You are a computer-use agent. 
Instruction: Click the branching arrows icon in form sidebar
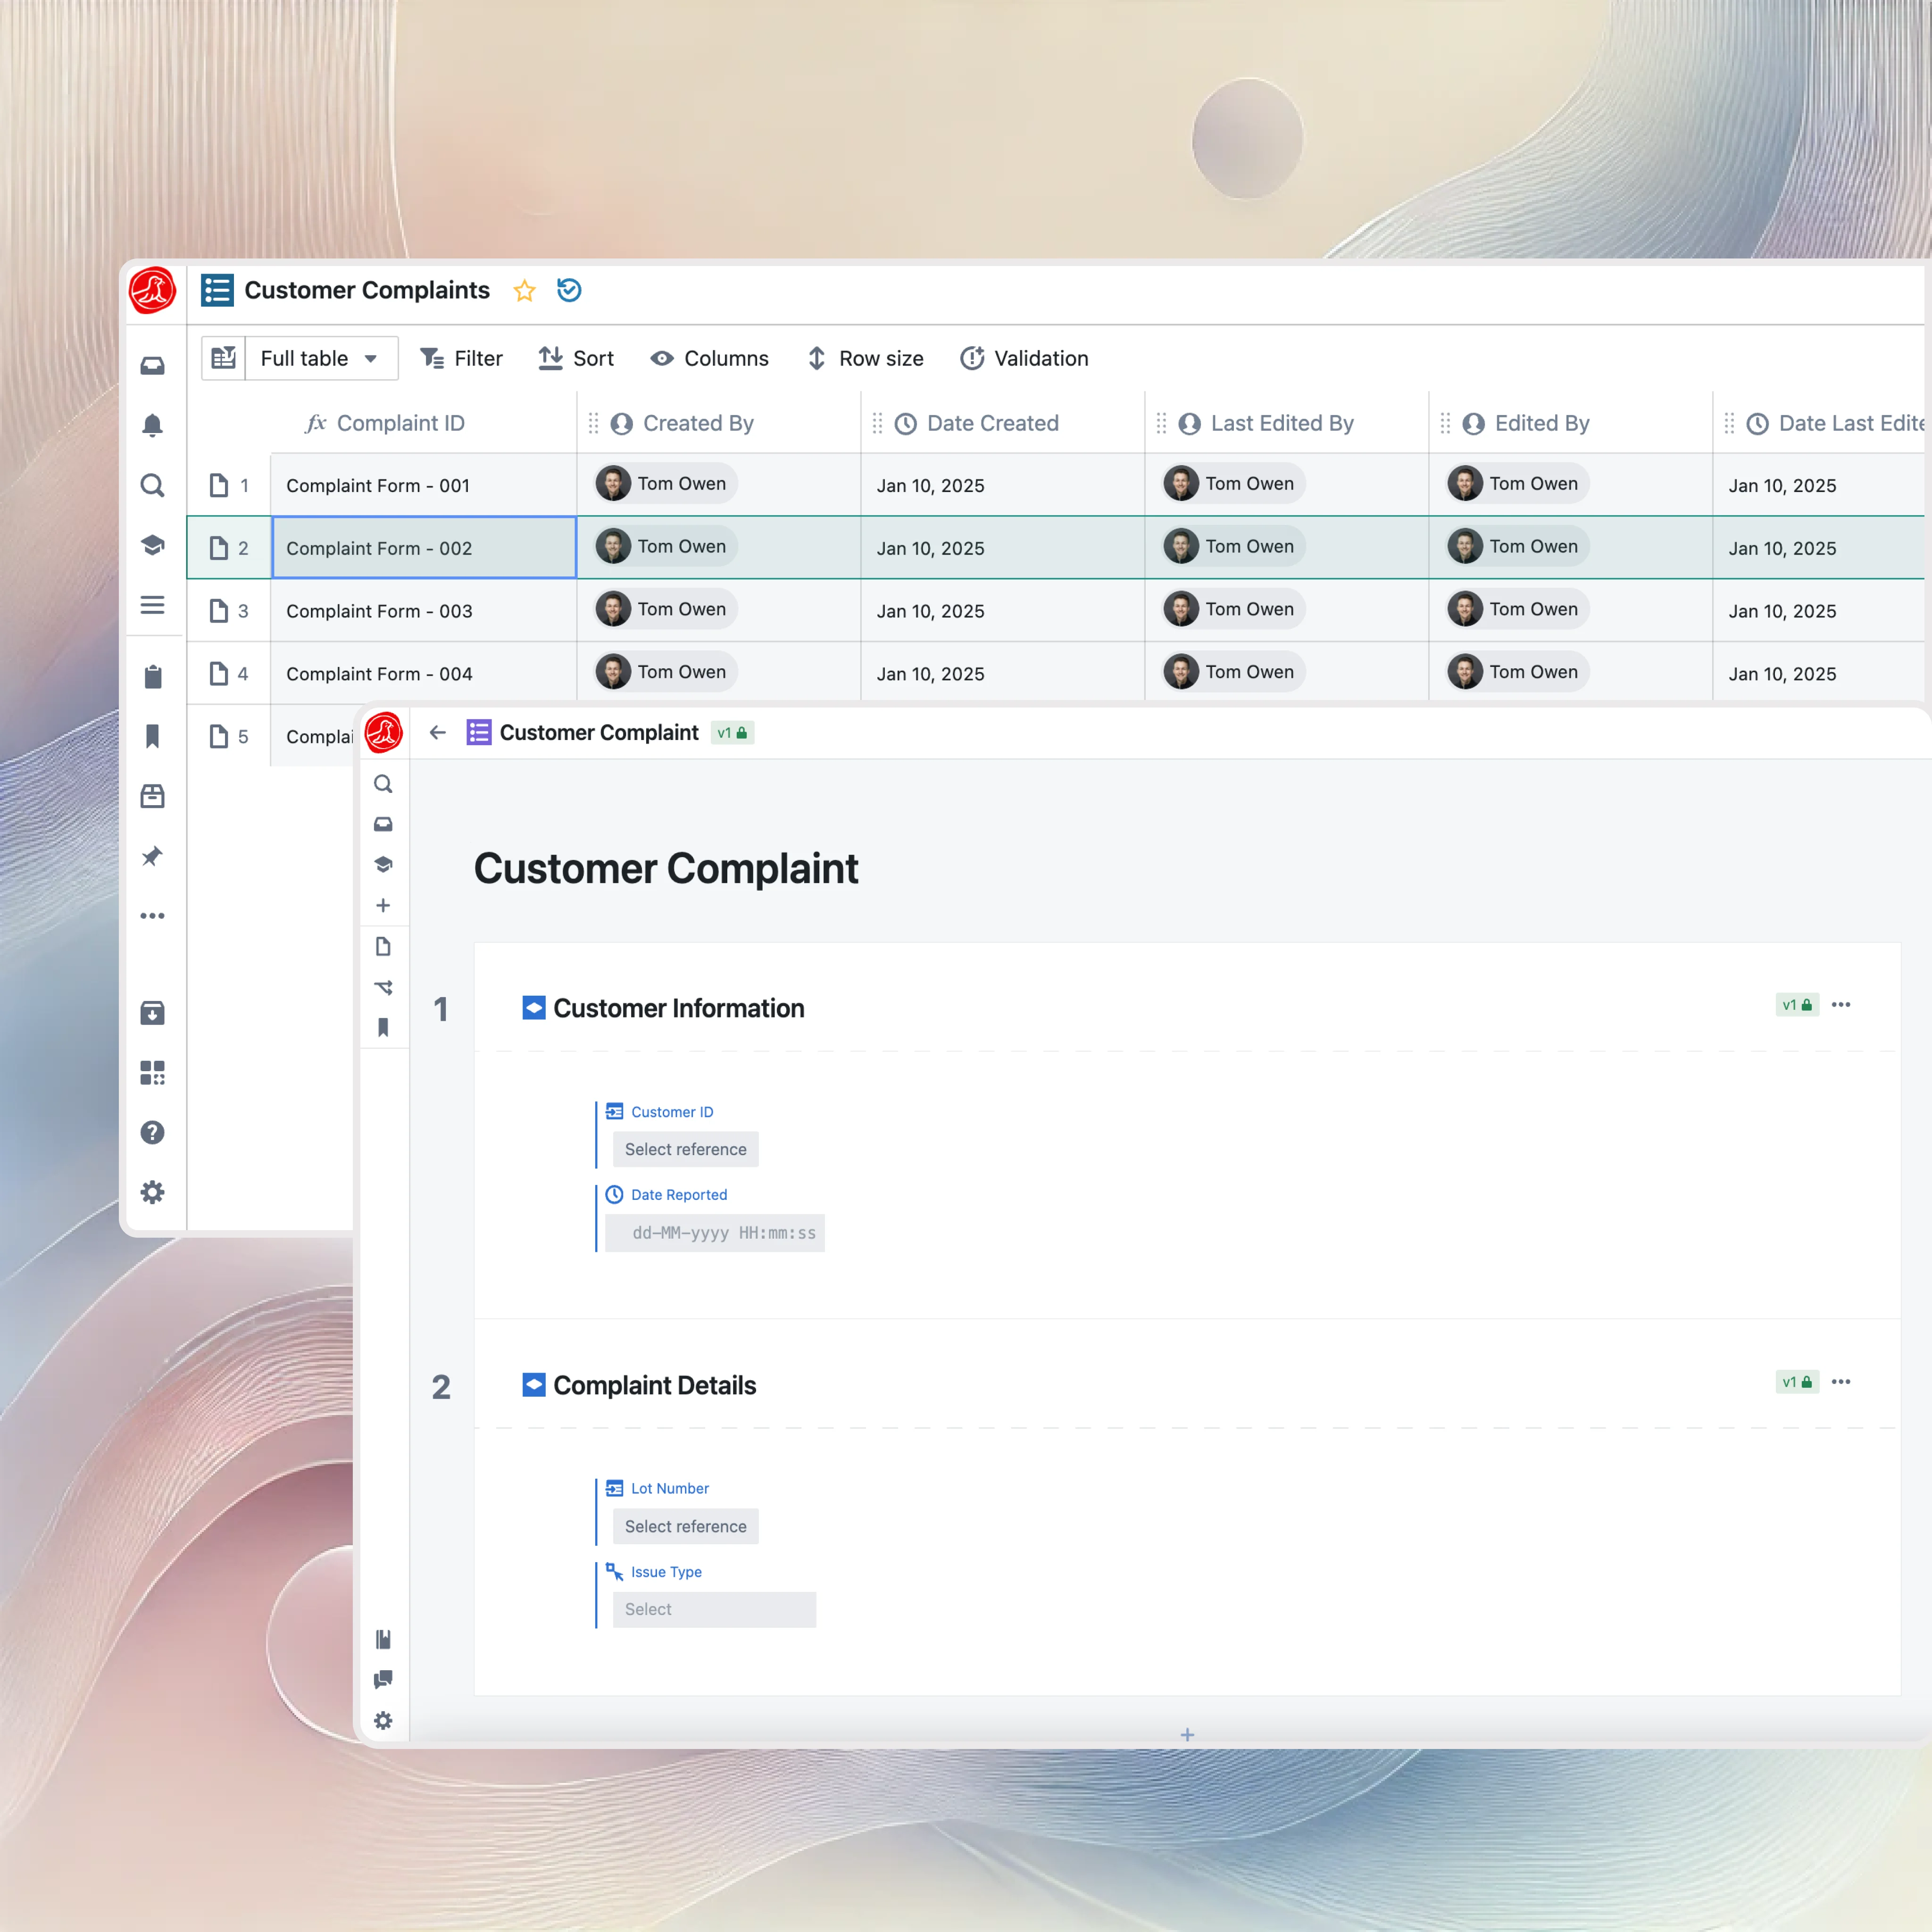383,988
